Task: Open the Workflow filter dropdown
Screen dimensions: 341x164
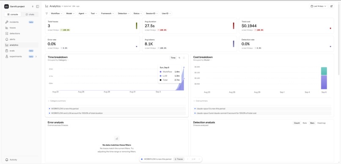Action: pos(56,13)
